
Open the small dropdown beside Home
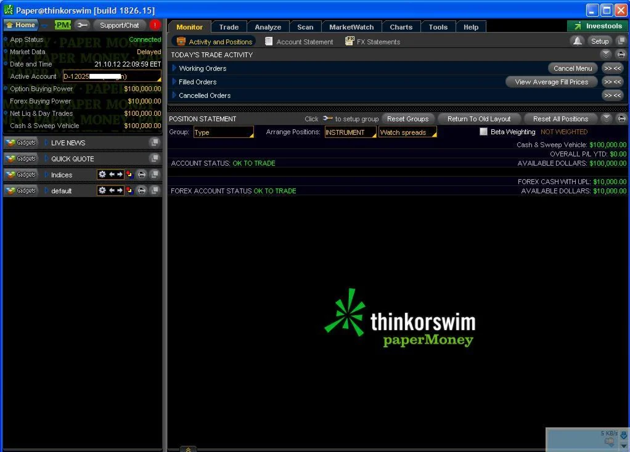tap(44, 25)
